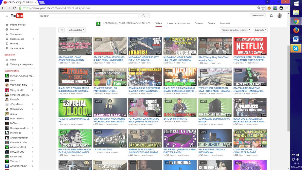Open the ESPECIAL 70.000 thumbnail

click(x=75, y=108)
